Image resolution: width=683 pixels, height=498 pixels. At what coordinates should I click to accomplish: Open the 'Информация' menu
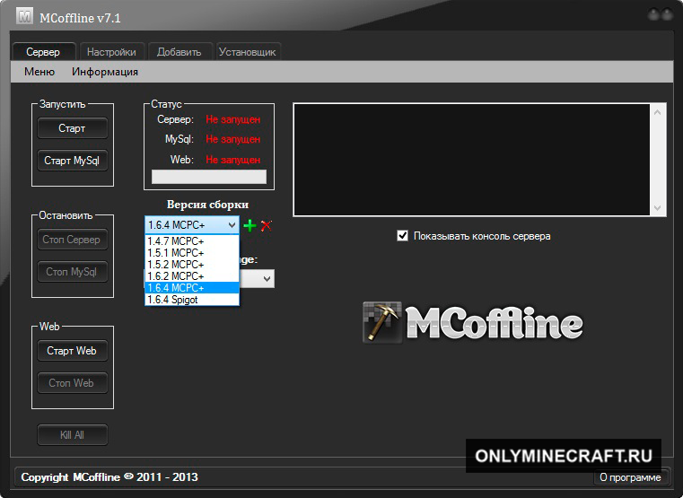point(105,72)
